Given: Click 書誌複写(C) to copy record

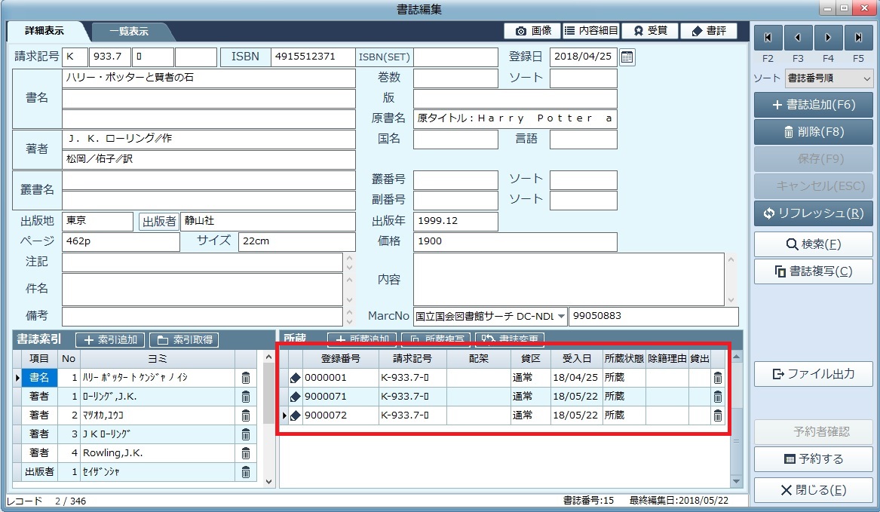Looking at the screenshot, I should [x=813, y=271].
